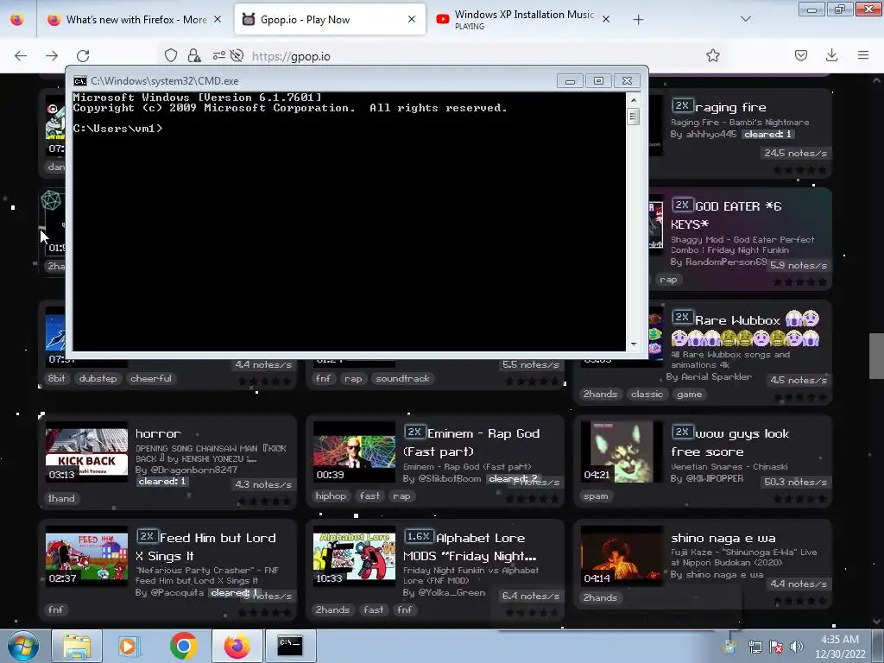Open the padlock site security icon
This screenshot has width=884, height=663.
[194, 55]
